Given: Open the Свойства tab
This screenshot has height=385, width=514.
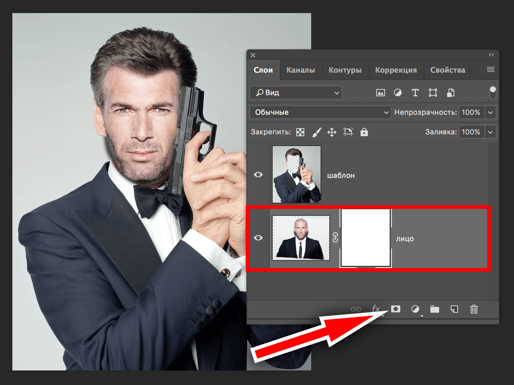Looking at the screenshot, I should [447, 69].
